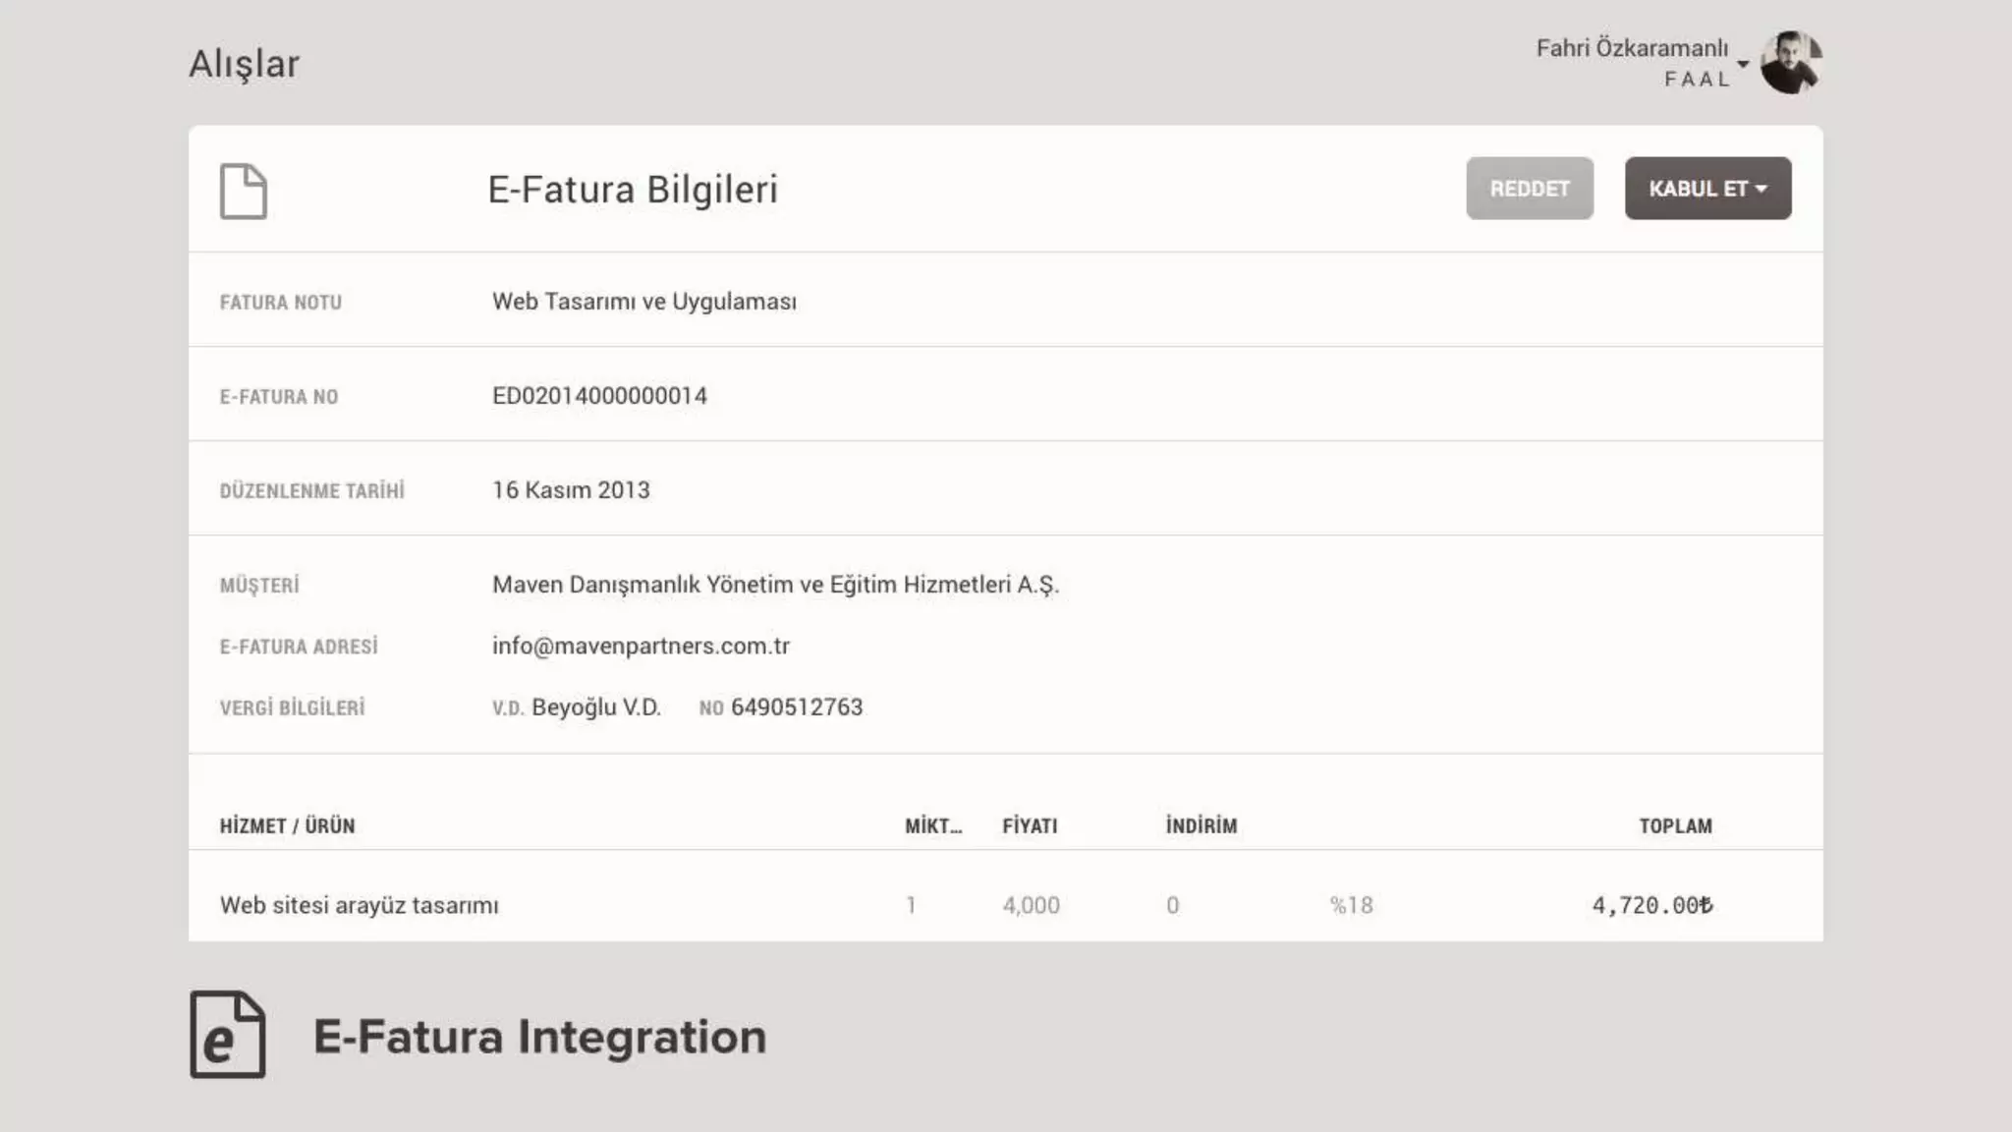The image size is (2012, 1132).
Task: Click the FİYATI column header
Action: tap(1030, 826)
